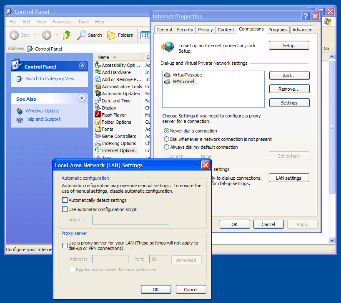Image resolution: width=341 pixels, height=303 pixels.
Task: Click Cancel in LAN Settings dialog
Action: (191, 290)
